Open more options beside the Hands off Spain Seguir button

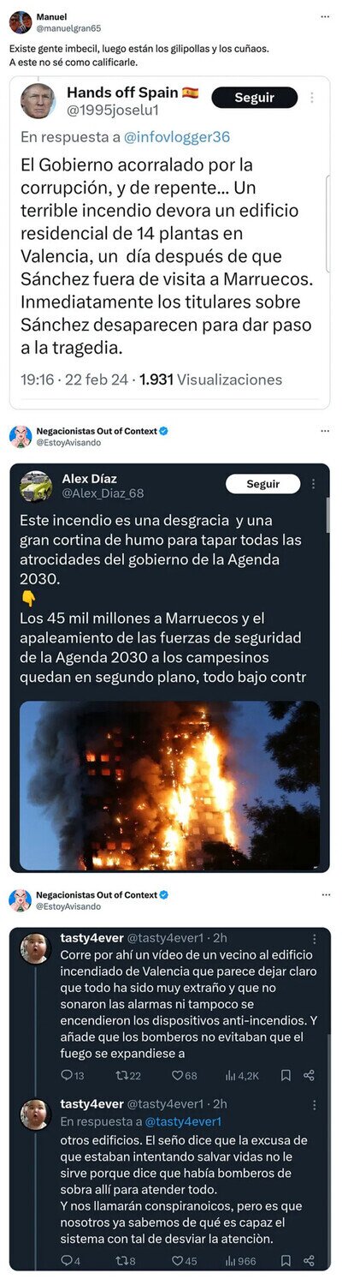[313, 98]
